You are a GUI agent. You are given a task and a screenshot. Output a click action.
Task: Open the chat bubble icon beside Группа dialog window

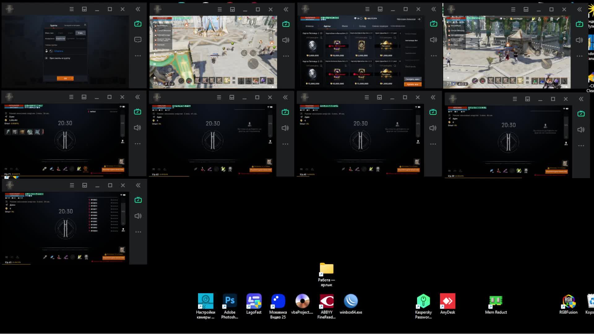click(x=138, y=40)
